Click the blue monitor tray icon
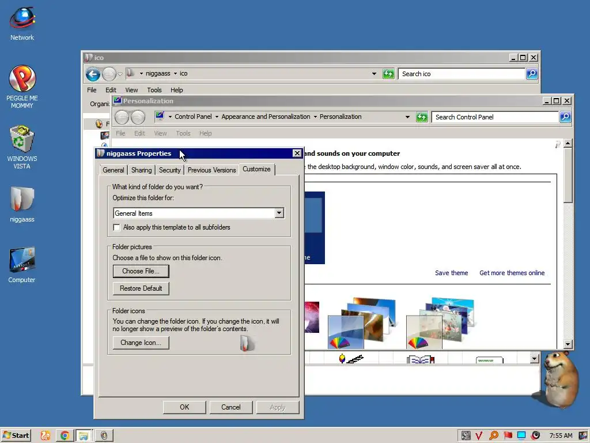 (521, 436)
